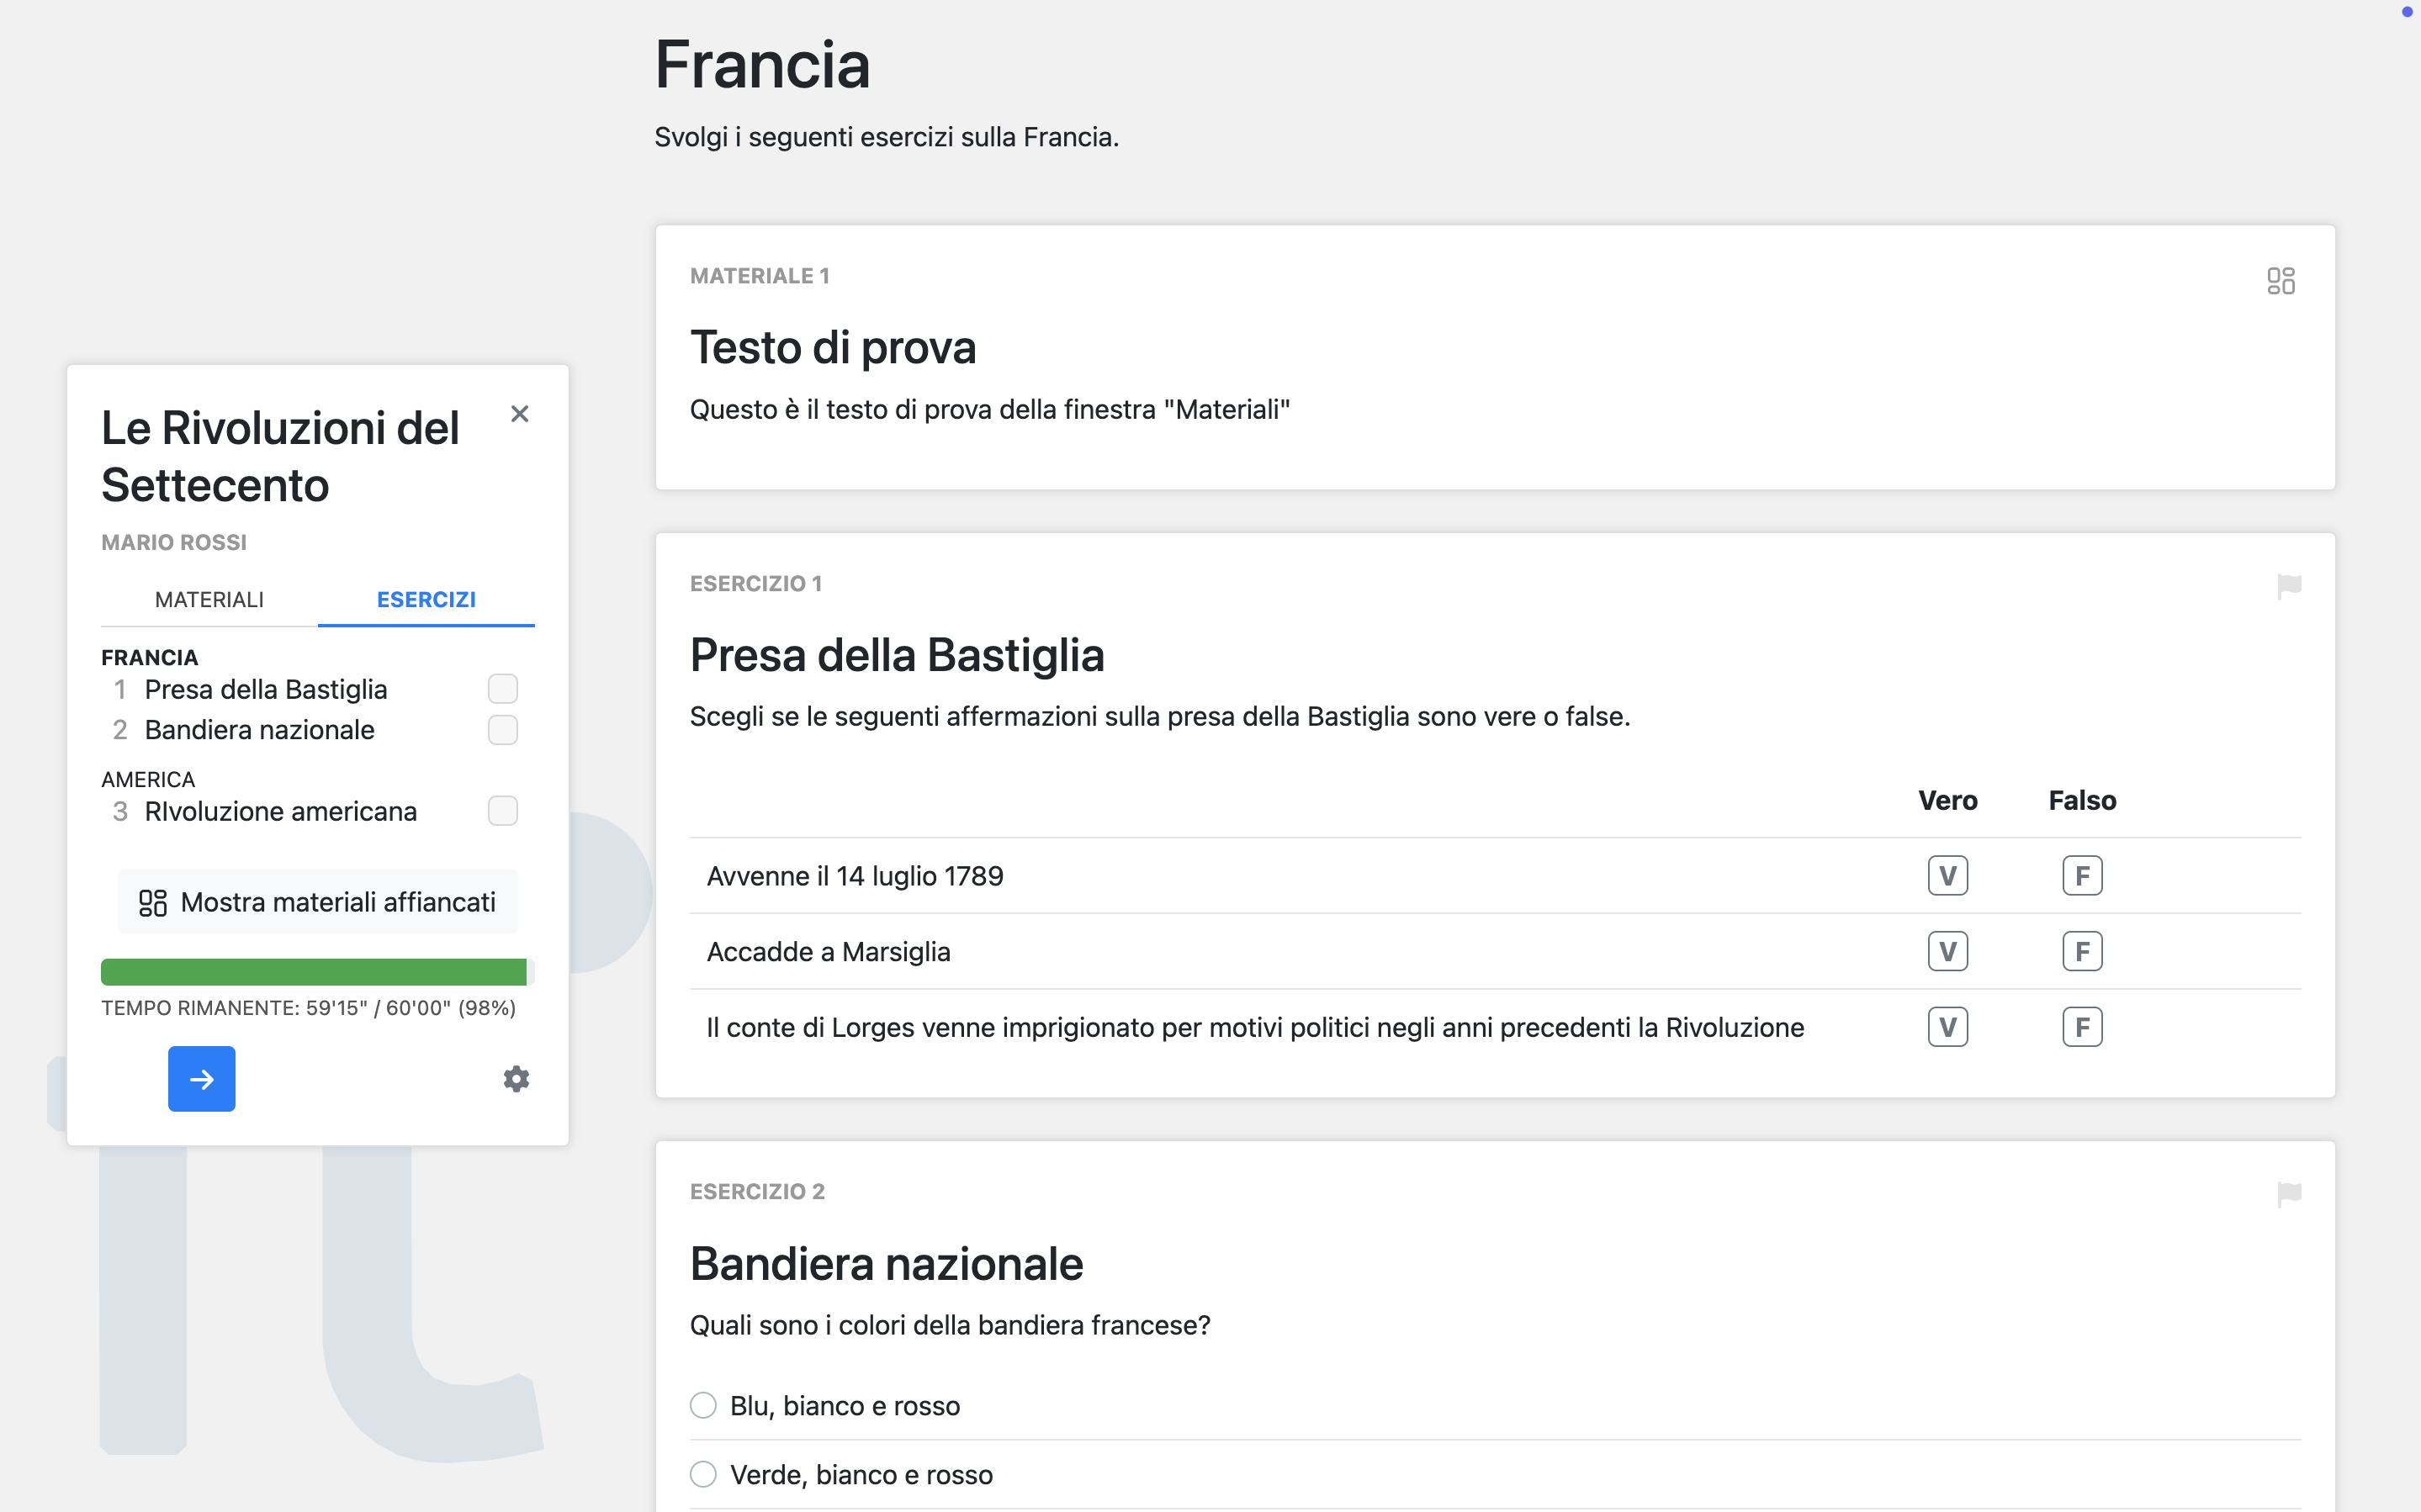Switch to the MATERIALI tab
The height and width of the screenshot is (1512, 2421).
click(x=209, y=599)
